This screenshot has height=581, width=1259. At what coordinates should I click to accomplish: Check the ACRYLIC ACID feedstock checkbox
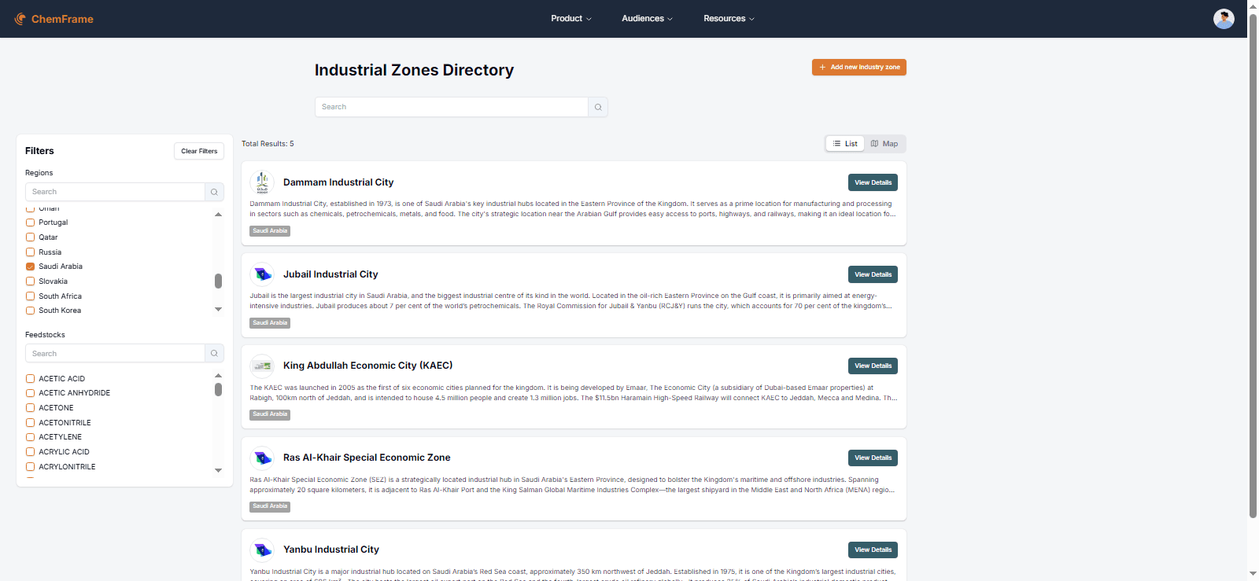pyautogui.click(x=30, y=452)
